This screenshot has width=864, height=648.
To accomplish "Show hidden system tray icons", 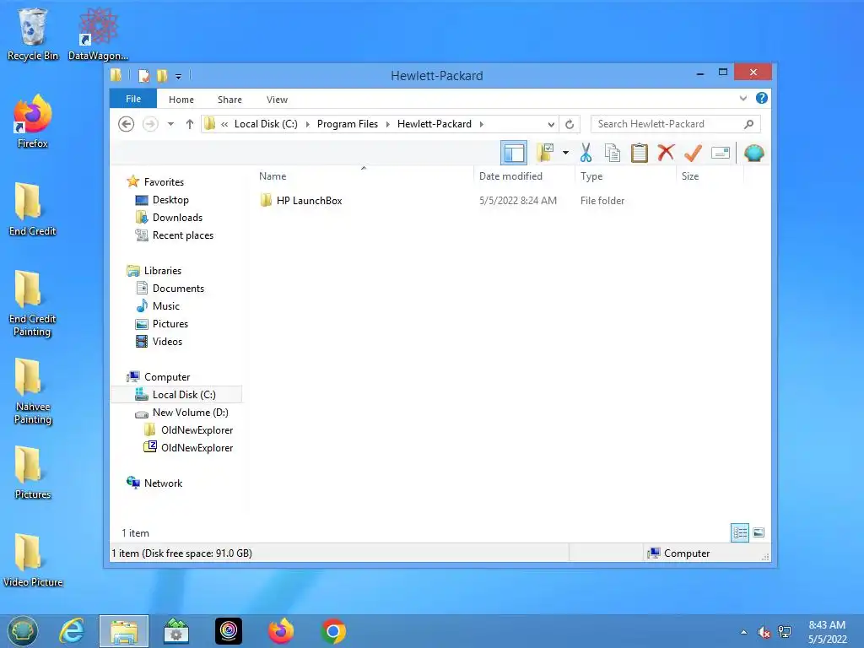I will coord(744,632).
